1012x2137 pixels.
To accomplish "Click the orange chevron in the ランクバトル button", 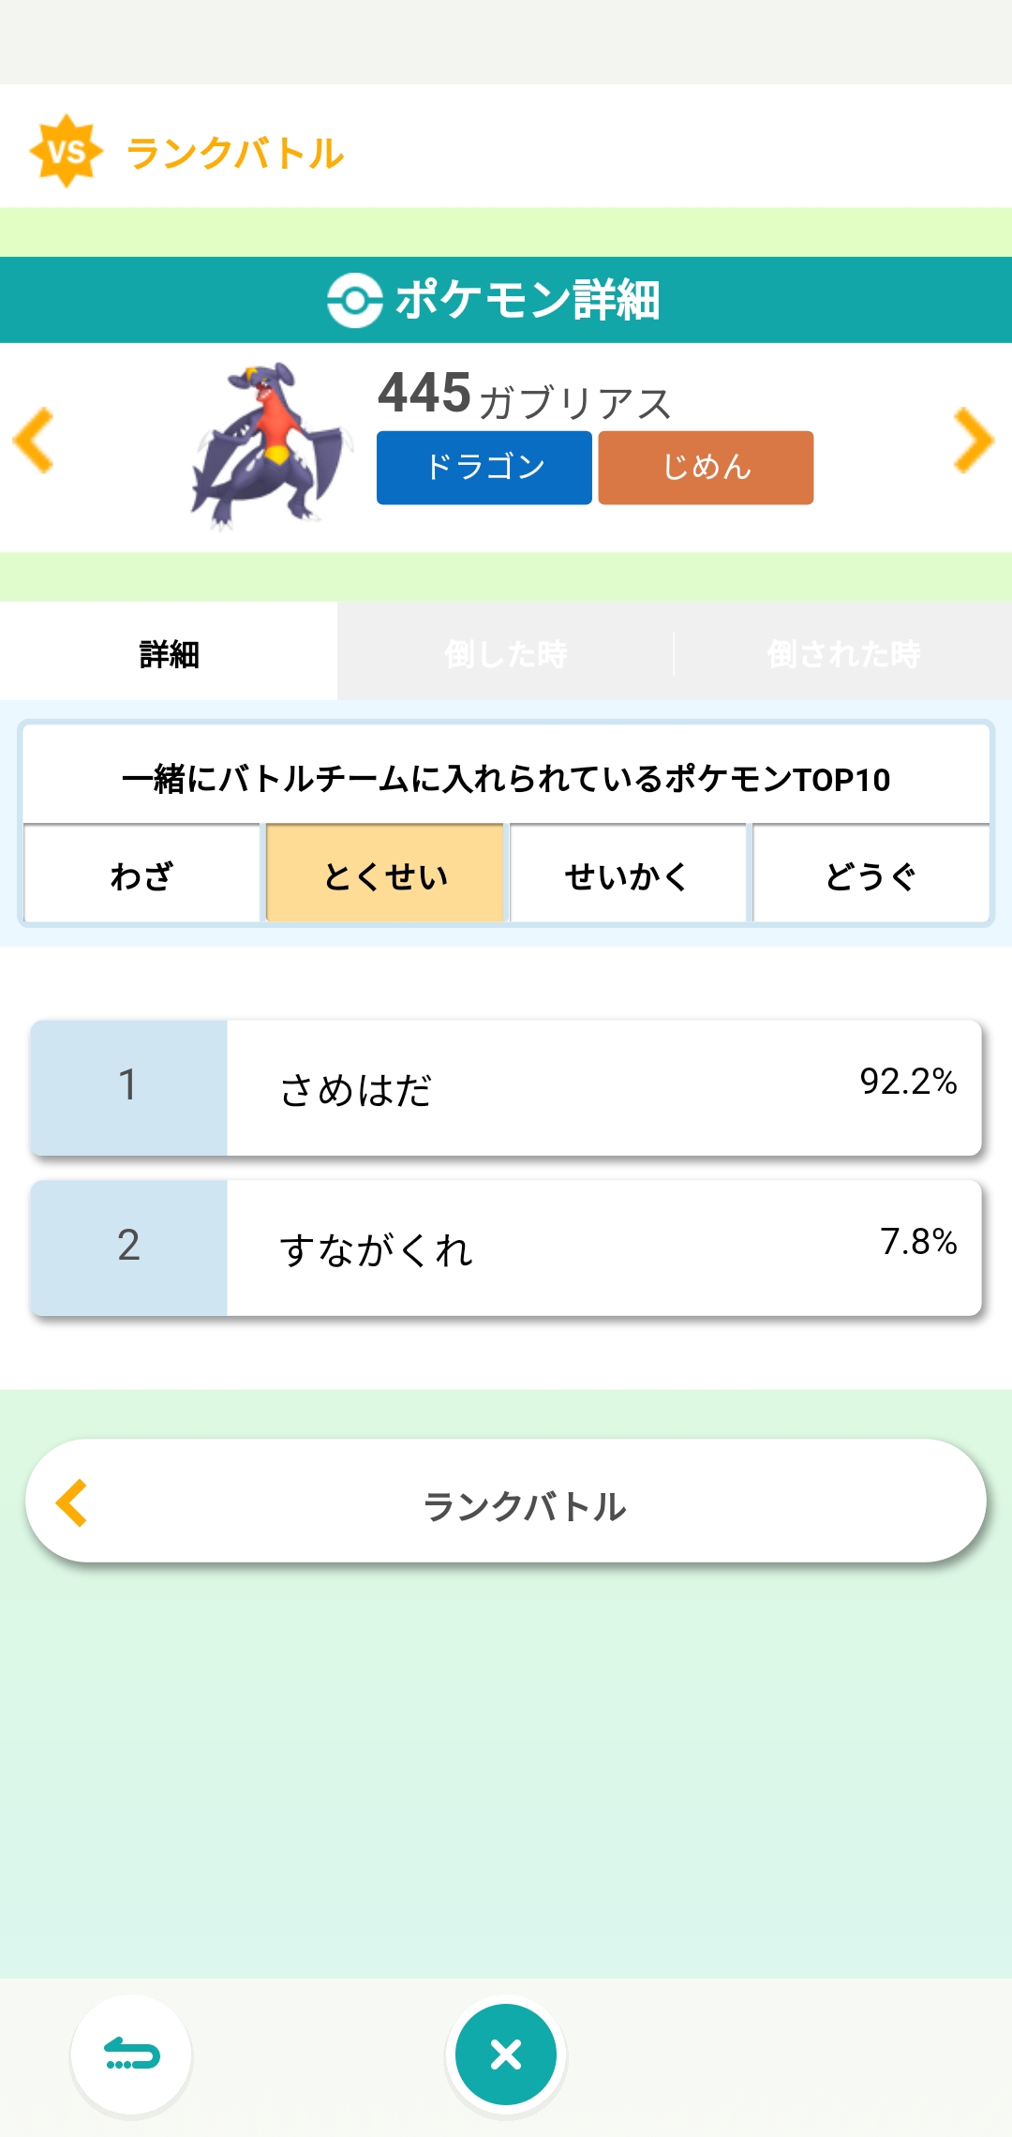I will pyautogui.click(x=72, y=1503).
